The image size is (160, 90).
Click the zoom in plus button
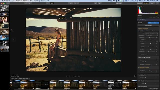pyautogui.click(x=78, y=3)
